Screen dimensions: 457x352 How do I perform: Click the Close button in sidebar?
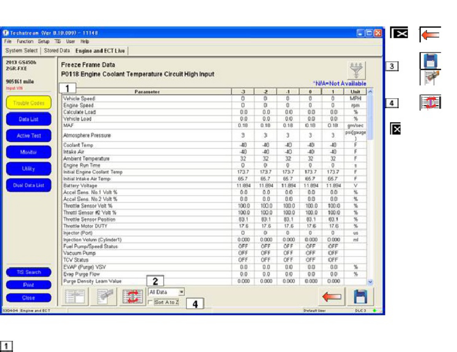pos(29,298)
